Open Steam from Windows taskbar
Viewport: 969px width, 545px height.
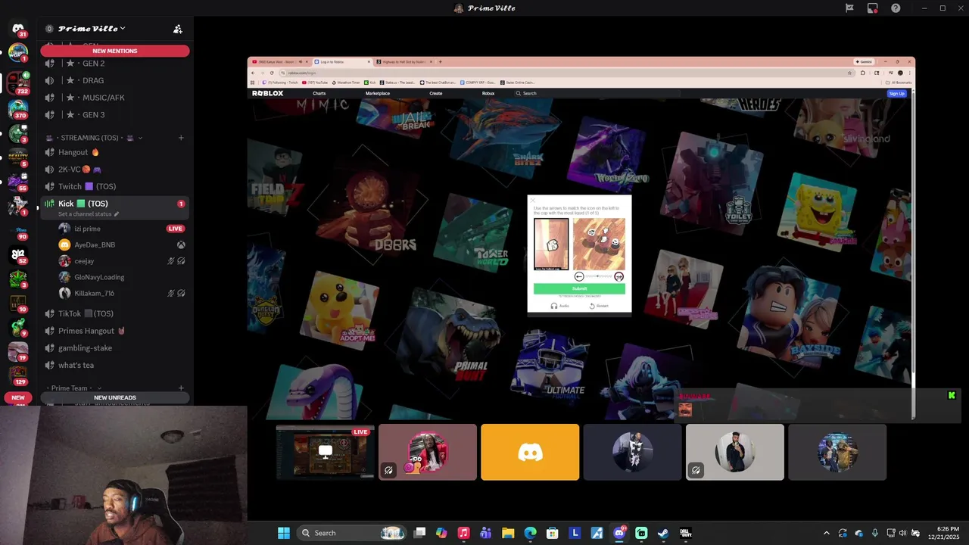(x=663, y=533)
